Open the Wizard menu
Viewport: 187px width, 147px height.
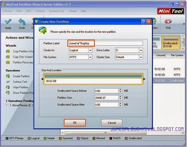[x=73, y=11]
